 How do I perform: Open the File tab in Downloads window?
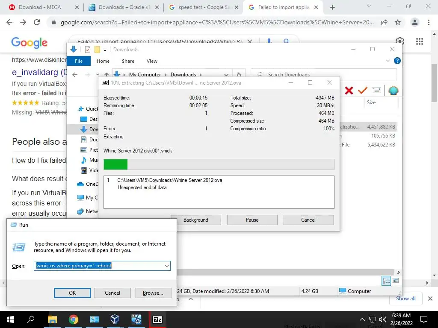[x=79, y=61]
